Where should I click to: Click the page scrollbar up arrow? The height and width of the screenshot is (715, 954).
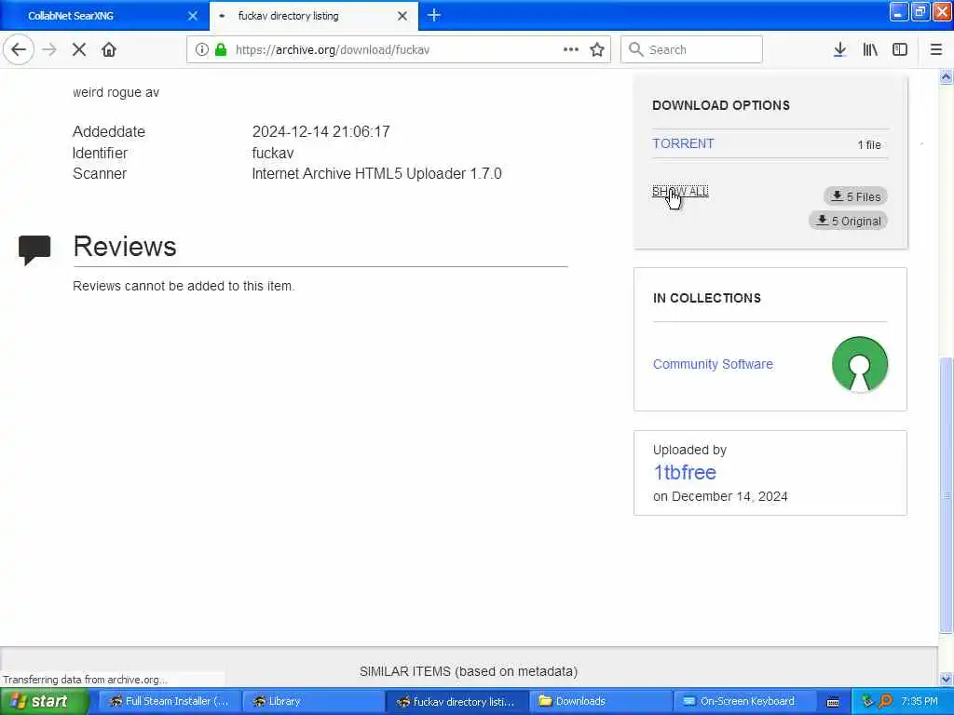click(x=946, y=76)
